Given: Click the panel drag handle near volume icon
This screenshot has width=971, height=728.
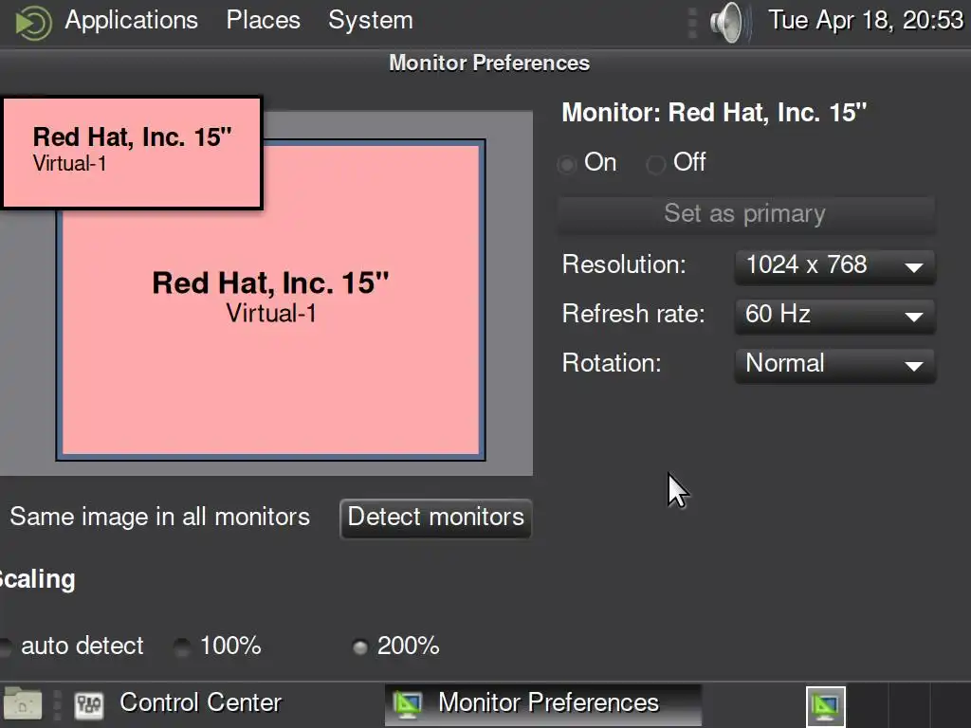Looking at the screenshot, I should tap(693, 23).
